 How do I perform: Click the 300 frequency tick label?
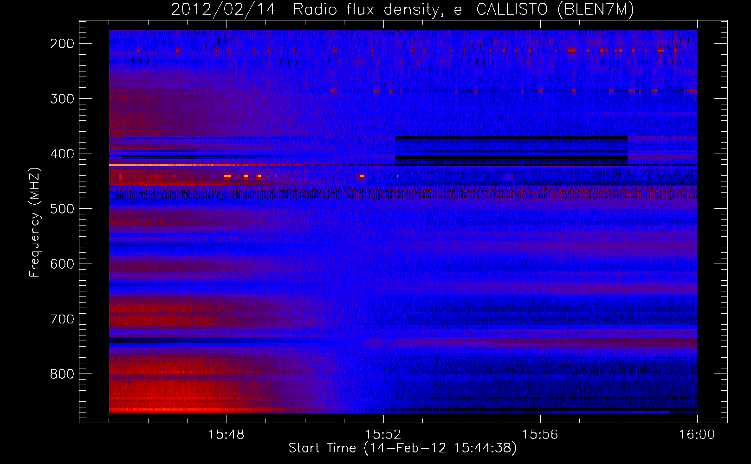point(62,99)
